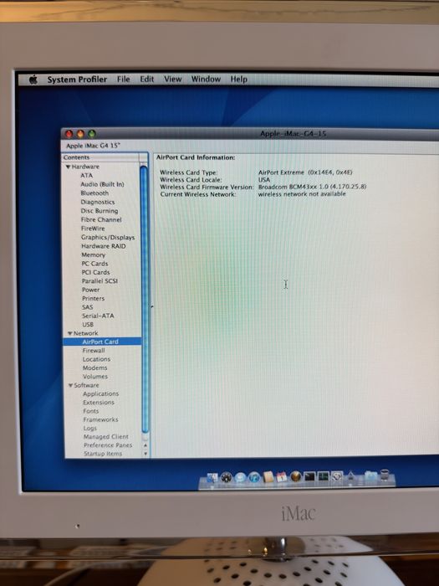439x586 pixels.
Task: Click the AirPort Extreme card type value
Action: (305, 172)
